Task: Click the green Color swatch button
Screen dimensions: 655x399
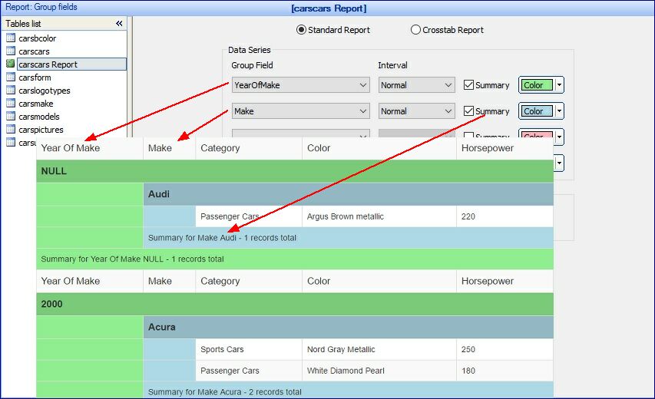Action: coord(536,85)
